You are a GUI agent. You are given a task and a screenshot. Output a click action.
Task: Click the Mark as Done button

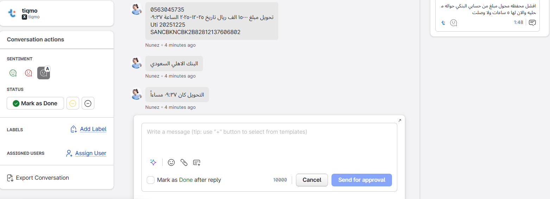tap(35, 104)
